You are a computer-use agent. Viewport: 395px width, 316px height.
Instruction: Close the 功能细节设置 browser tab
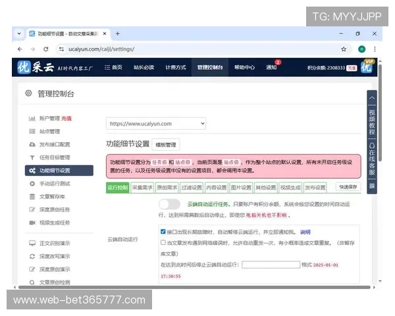105,34
